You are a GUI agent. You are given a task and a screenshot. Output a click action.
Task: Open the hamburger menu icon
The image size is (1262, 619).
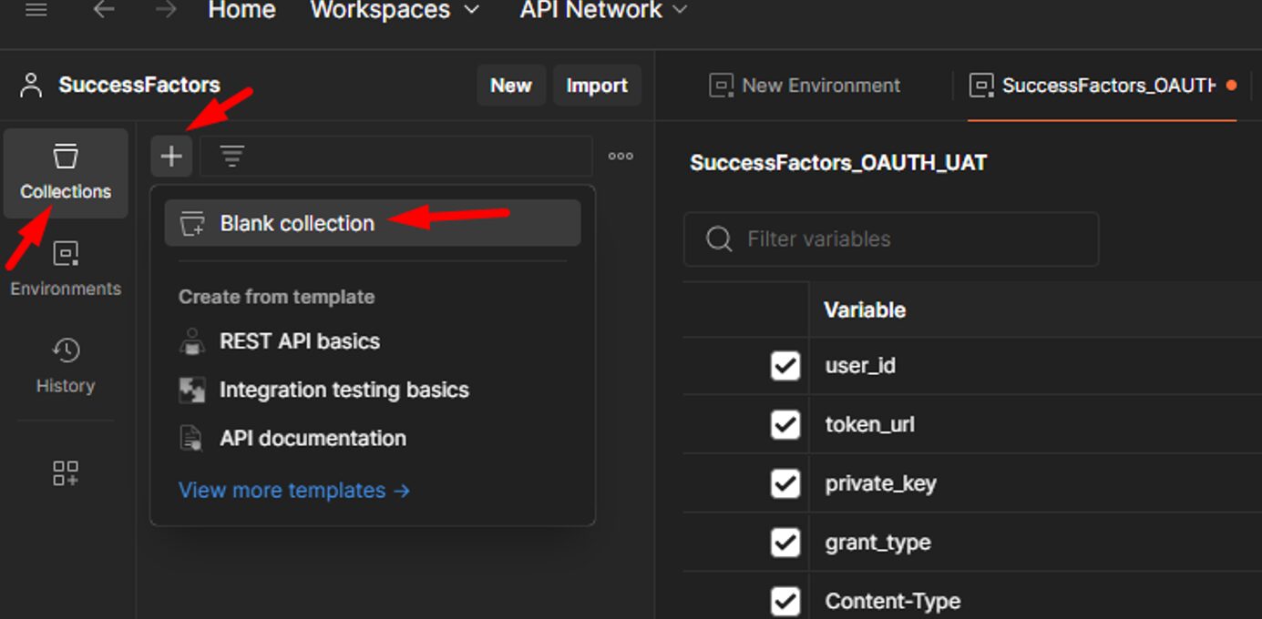click(x=36, y=11)
